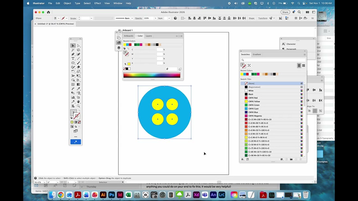Screen dimensions: 358x201
Task: Set None mode button under fill box
Action: [x=79, y=122]
